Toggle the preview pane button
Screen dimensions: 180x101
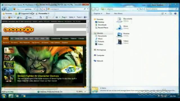coord(170,13)
